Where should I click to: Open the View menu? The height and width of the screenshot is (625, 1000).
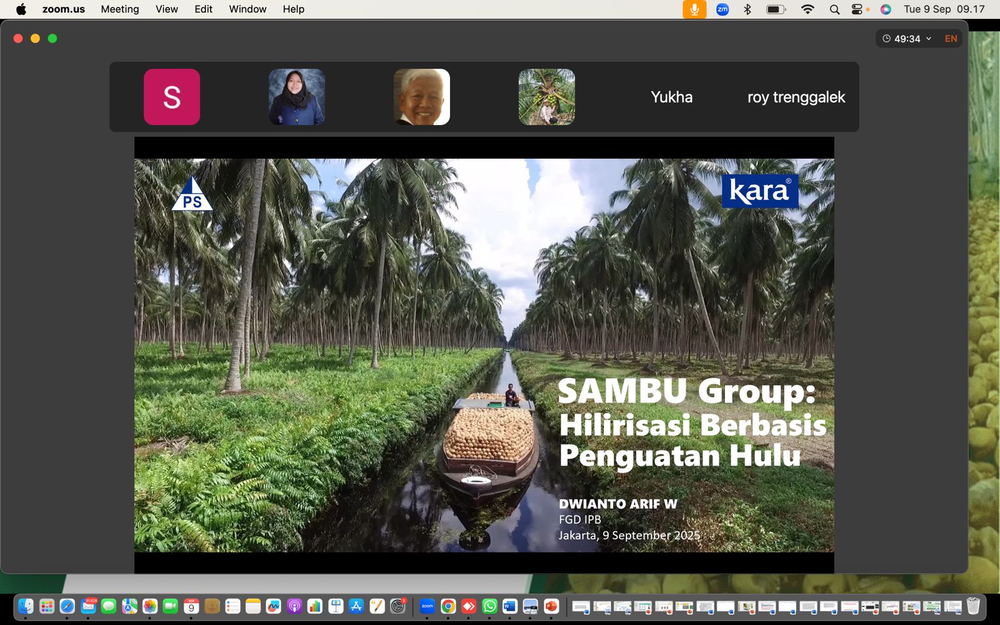166,9
